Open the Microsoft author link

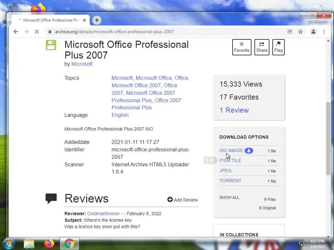[x=82, y=64]
